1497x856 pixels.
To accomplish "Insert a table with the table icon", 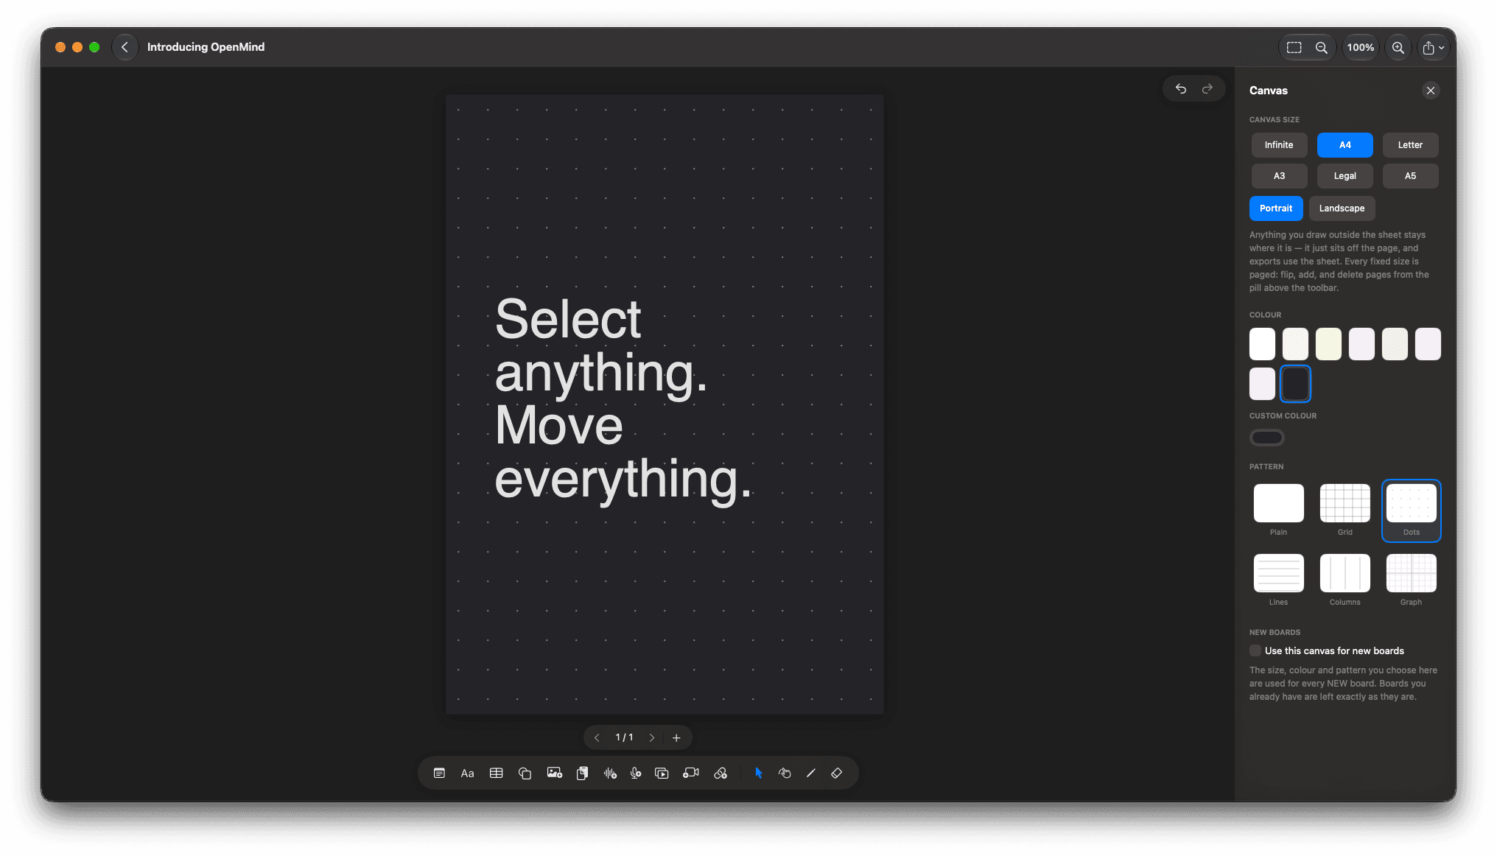I will pos(497,773).
